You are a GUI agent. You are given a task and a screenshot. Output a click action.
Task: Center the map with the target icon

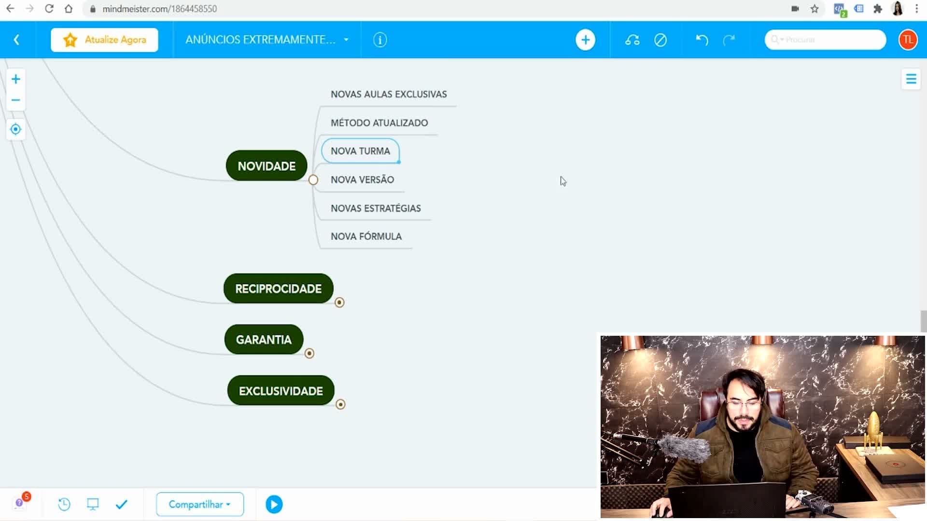tap(16, 129)
